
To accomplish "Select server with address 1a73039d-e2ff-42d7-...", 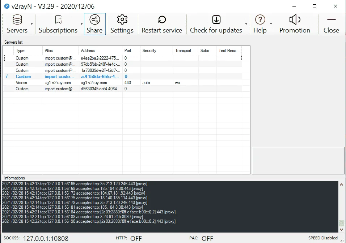I will (x=123, y=70).
